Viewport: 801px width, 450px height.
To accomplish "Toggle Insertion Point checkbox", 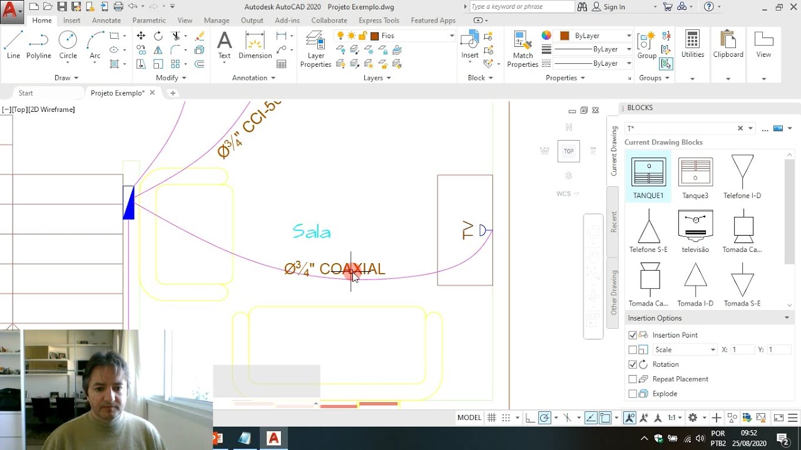I will coord(633,335).
